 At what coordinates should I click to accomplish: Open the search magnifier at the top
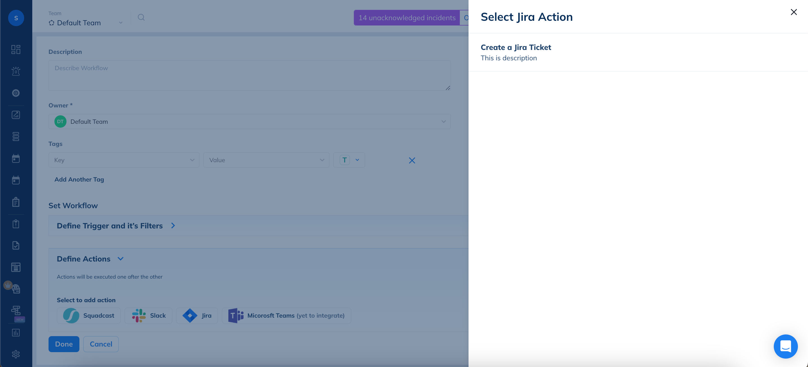[x=141, y=17]
